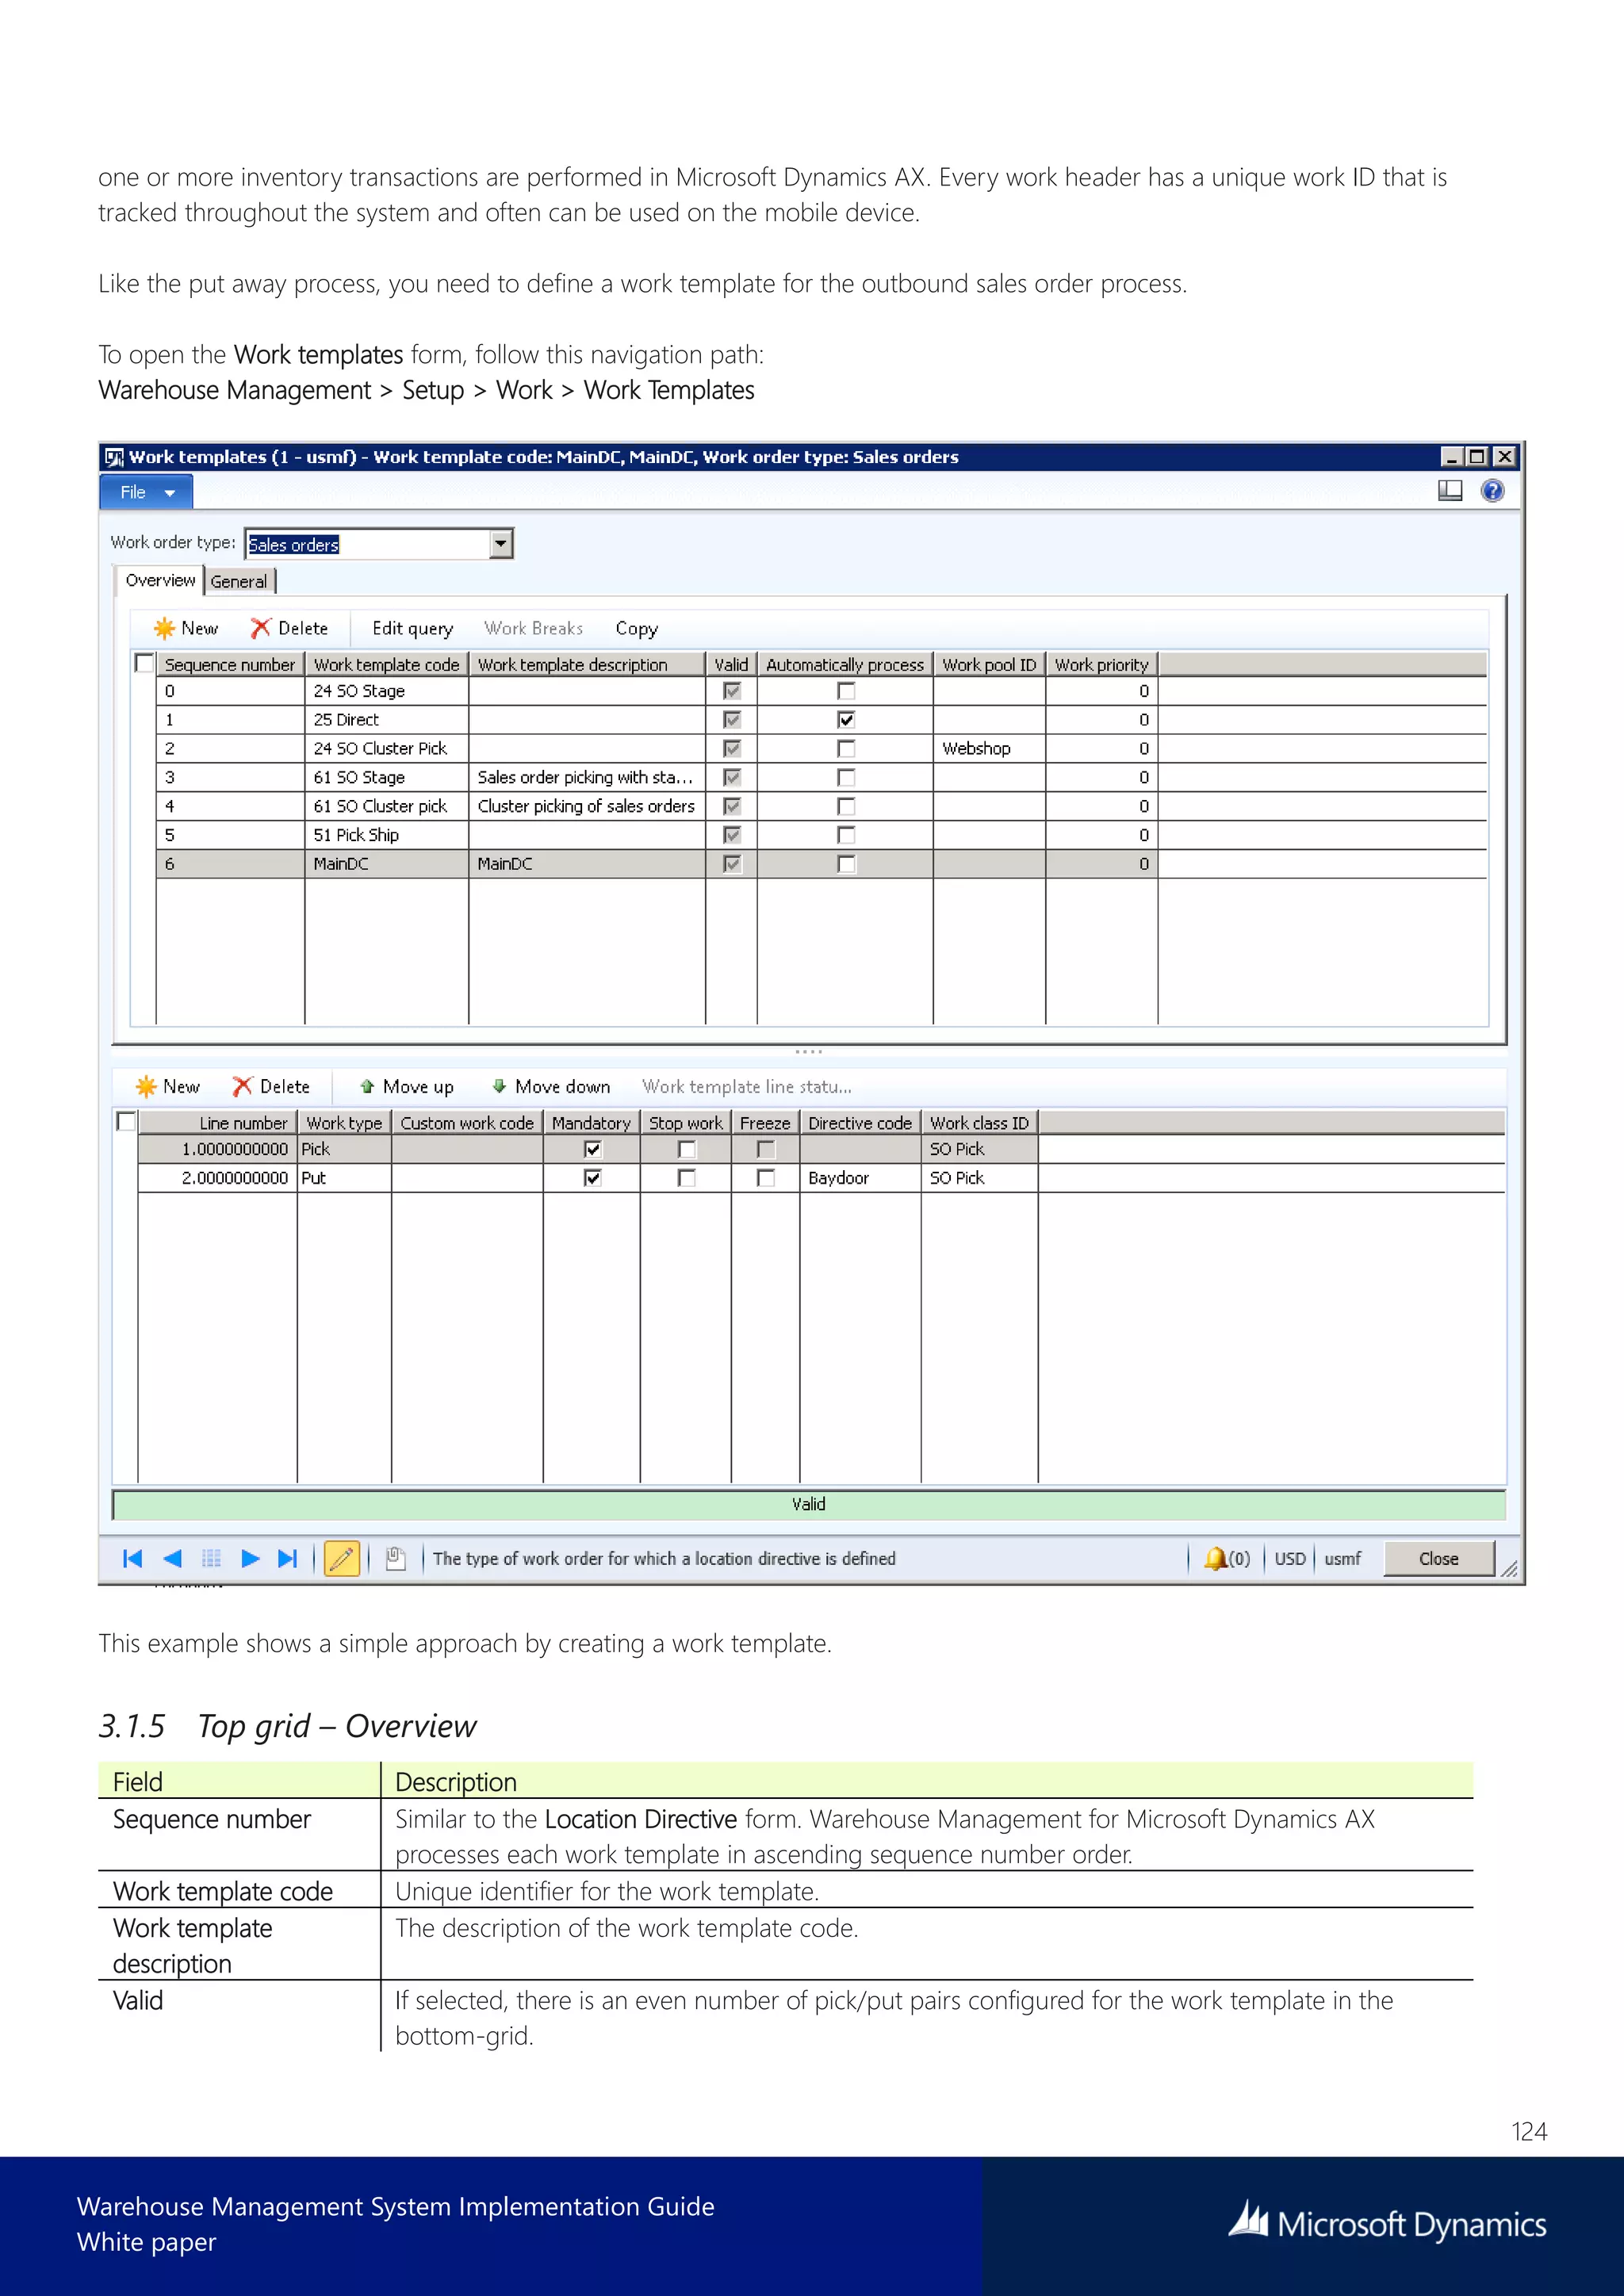Uncheck Mandatory for the Pick line

592,1149
